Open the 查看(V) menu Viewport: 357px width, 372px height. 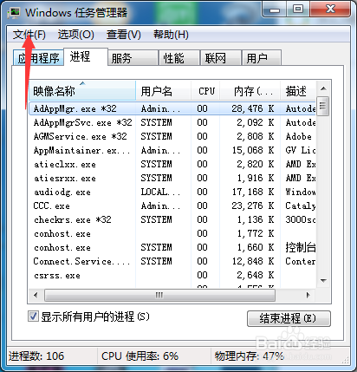pyautogui.click(x=123, y=35)
